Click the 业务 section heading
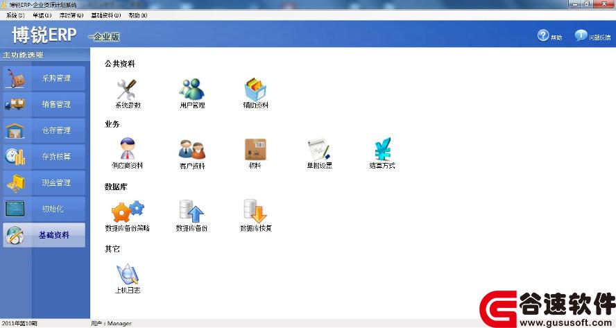 (112, 124)
